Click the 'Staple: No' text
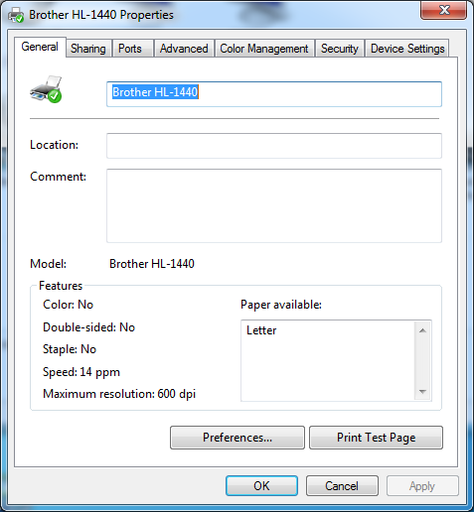 pyautogui.click(x=70, y=349)
